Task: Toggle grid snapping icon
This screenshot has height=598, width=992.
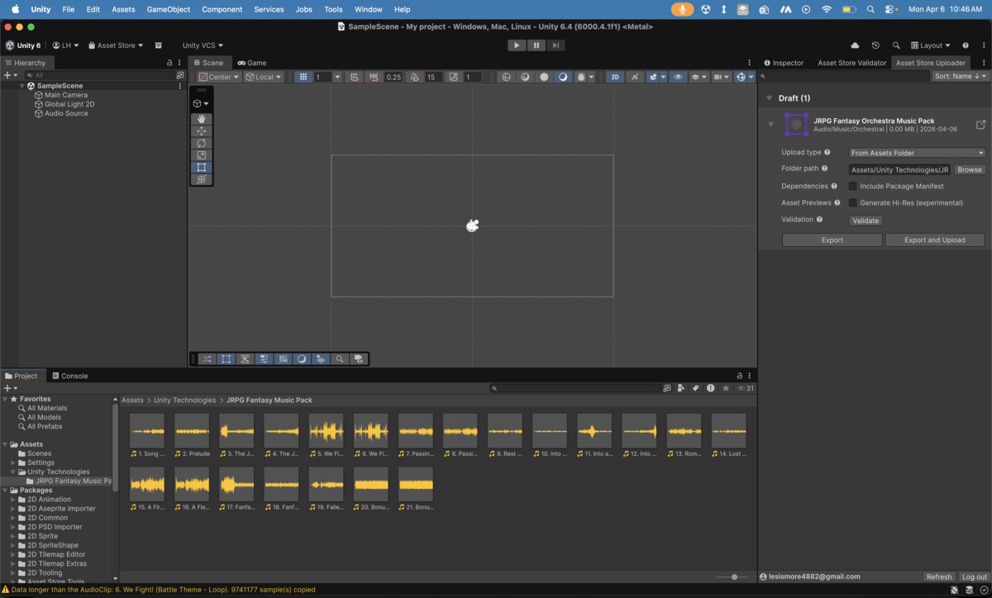Action: 355,77
